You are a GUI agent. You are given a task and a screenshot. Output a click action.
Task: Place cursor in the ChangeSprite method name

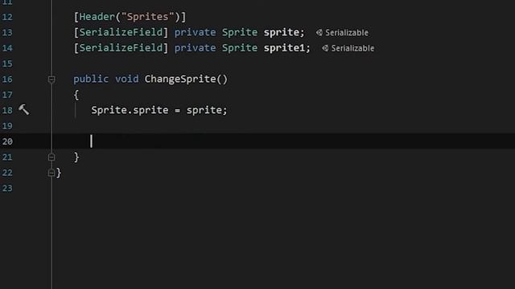pyautogui.click(x=180, y=79)
